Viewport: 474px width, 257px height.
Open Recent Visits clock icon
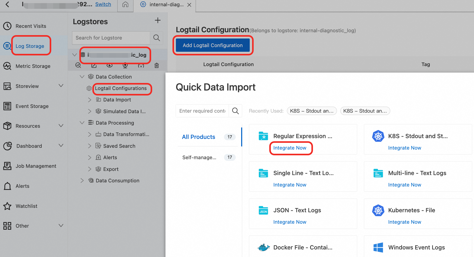pos(7,26)
